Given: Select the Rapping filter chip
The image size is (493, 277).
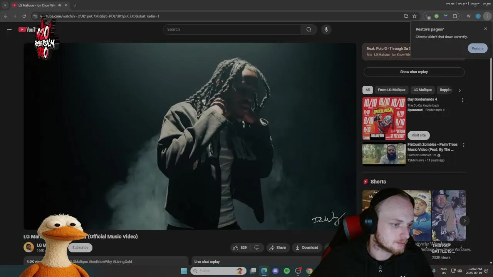Looking at the screenshot, I should pyautogui.click(x=446, y=90).
